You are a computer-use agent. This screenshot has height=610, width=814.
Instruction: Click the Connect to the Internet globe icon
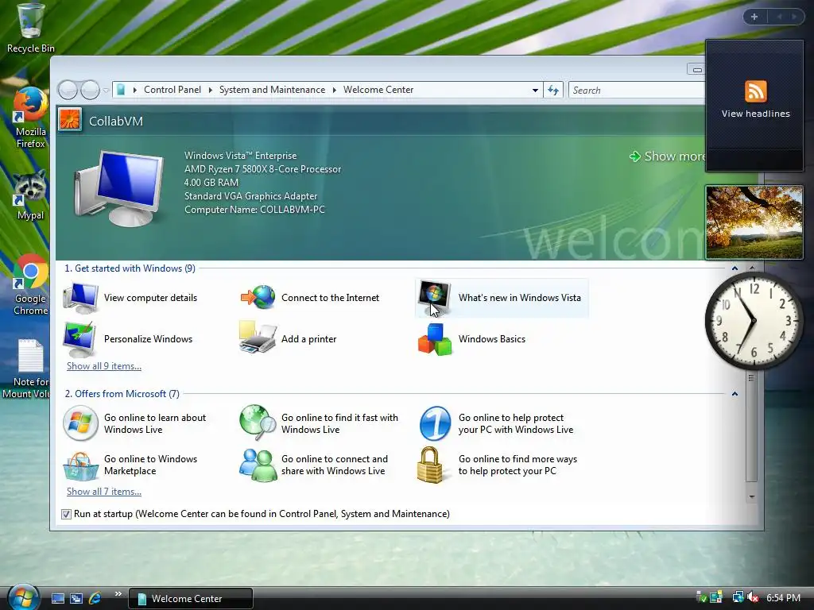[x=258, y=297]
